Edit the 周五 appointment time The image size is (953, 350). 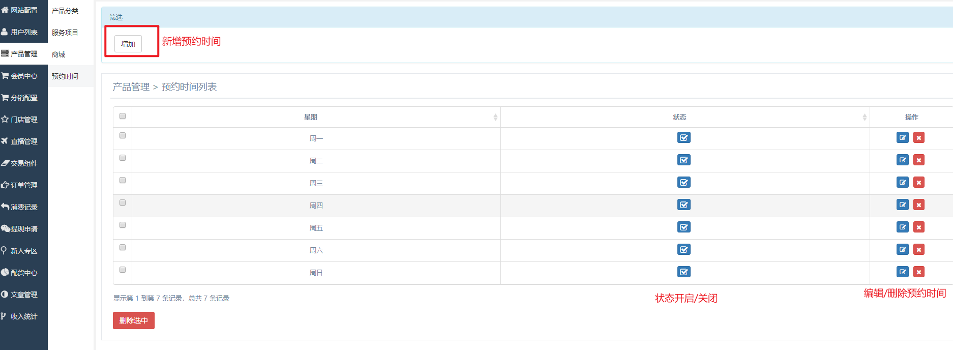(x=902, y=227)
